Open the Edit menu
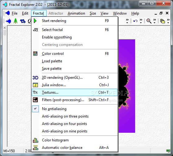The height and width of the screenshot is (156, 173). (x=25, y=13)
